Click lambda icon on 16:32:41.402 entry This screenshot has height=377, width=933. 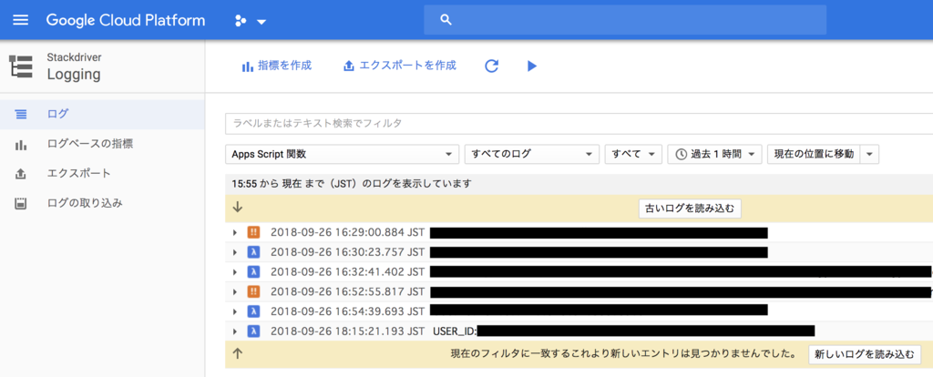[x=253, y=271]
